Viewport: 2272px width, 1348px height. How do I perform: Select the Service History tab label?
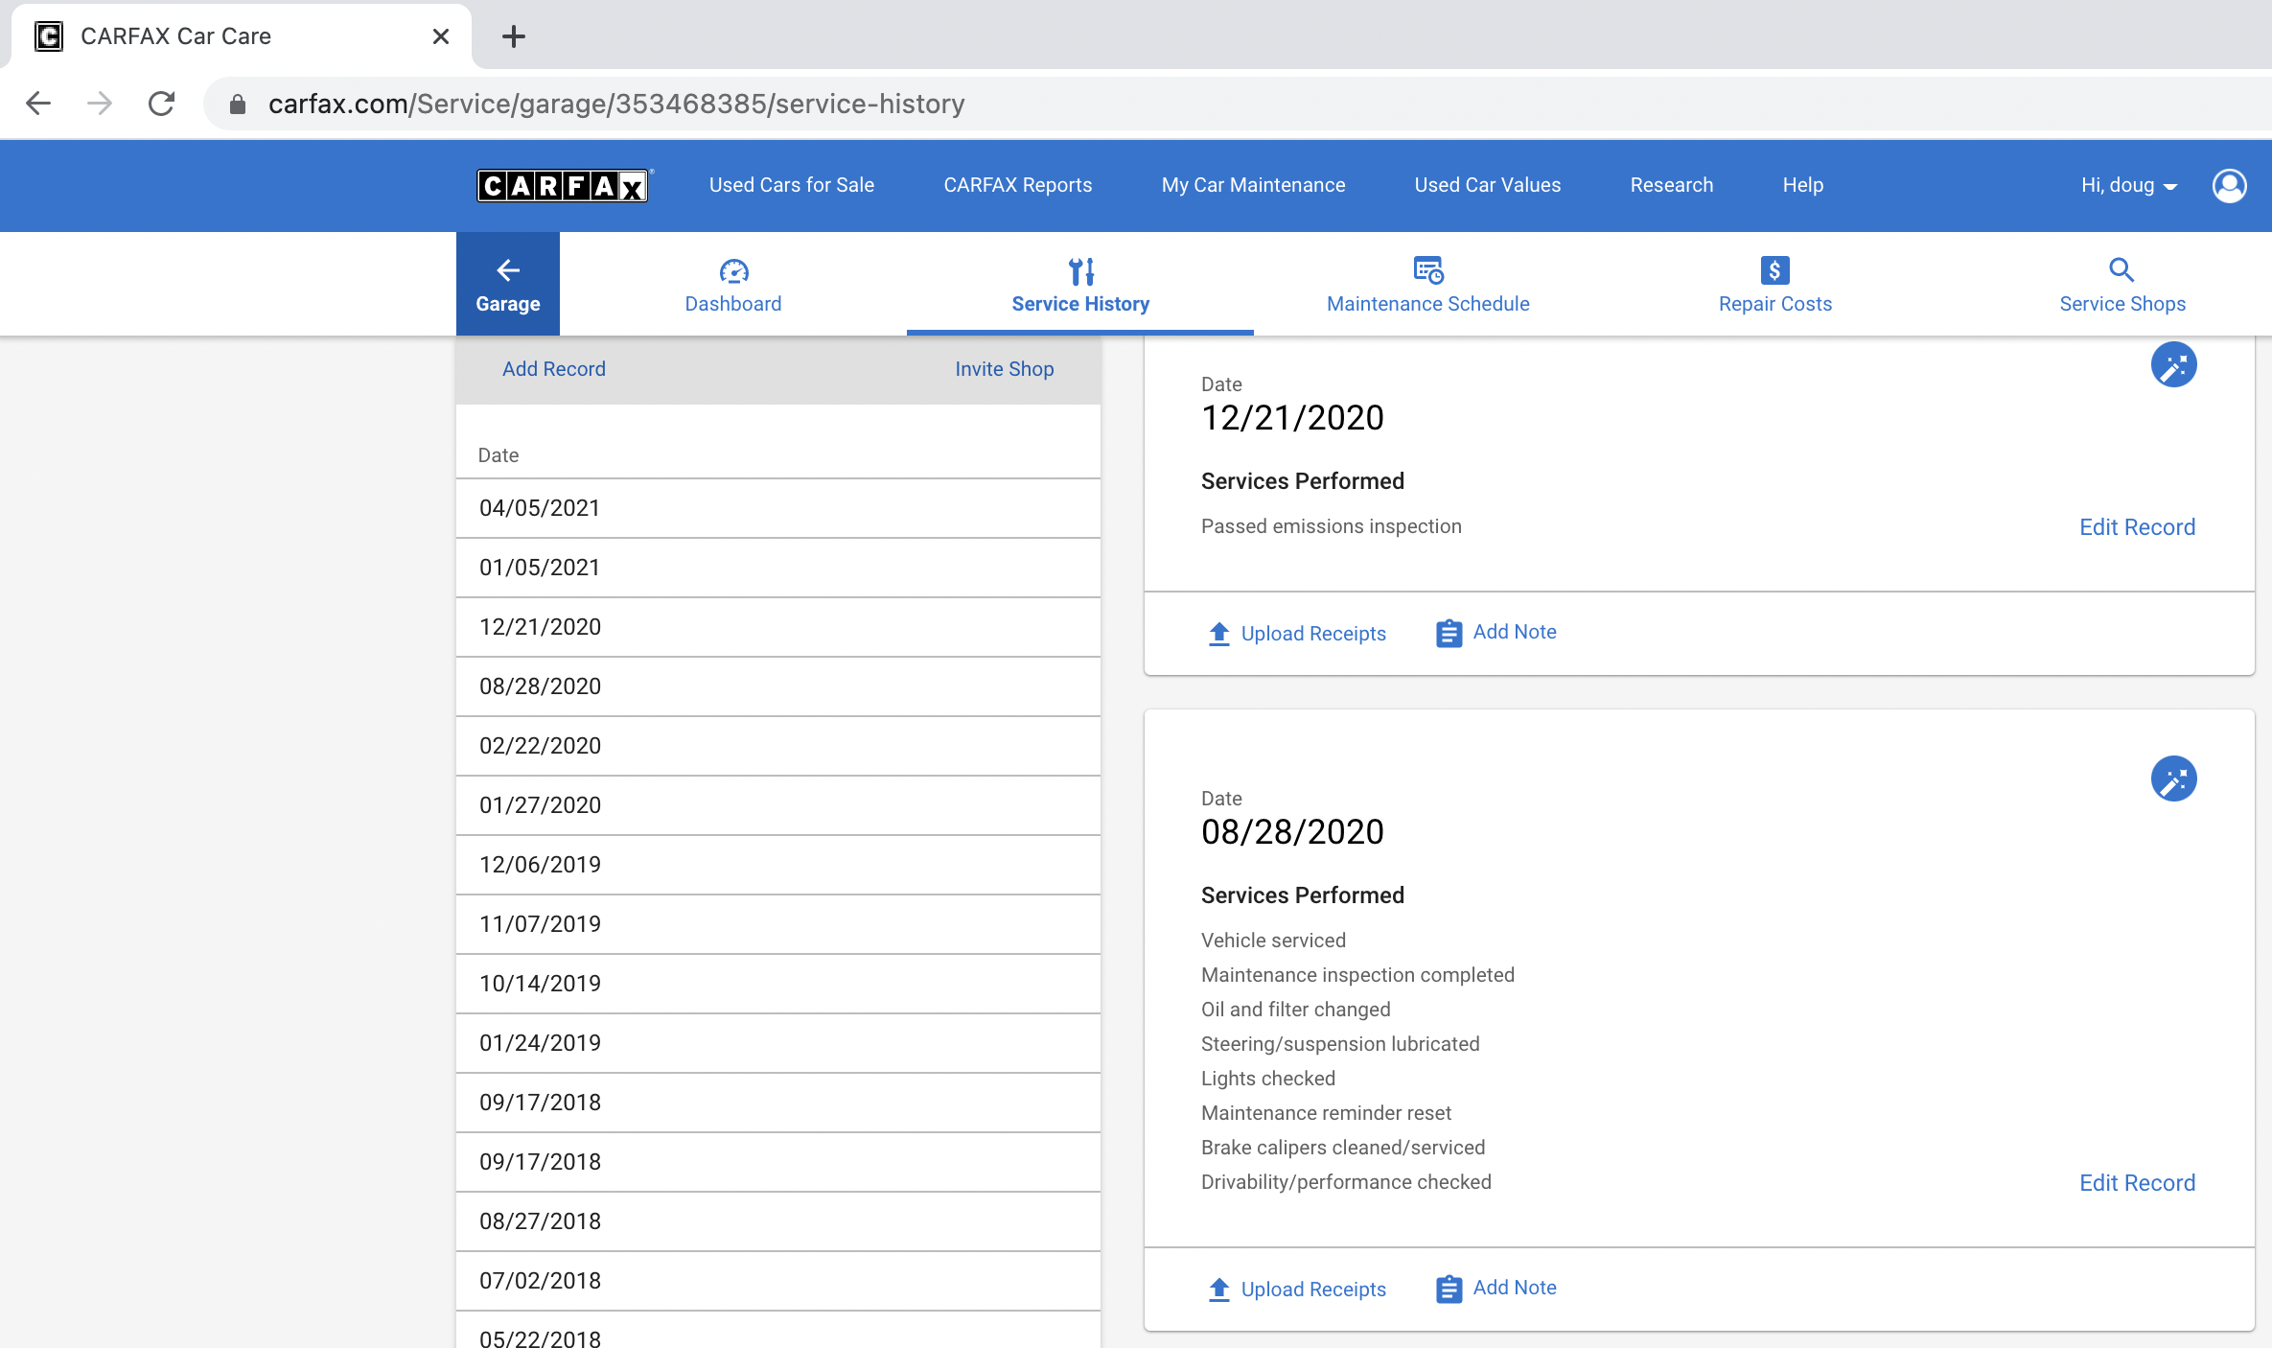1080,304
